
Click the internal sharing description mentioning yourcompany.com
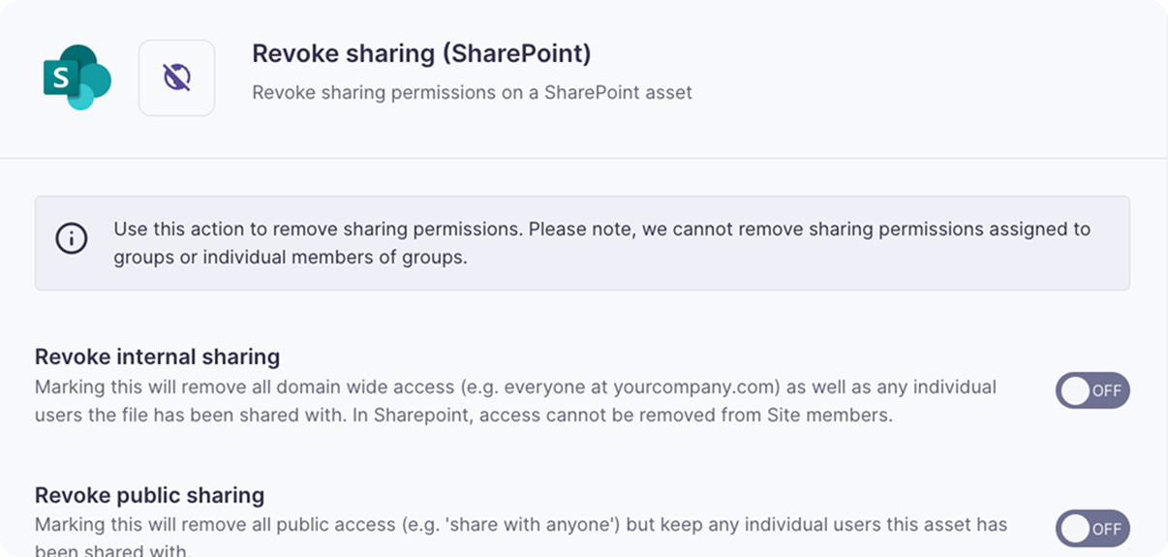click(515, 401)
